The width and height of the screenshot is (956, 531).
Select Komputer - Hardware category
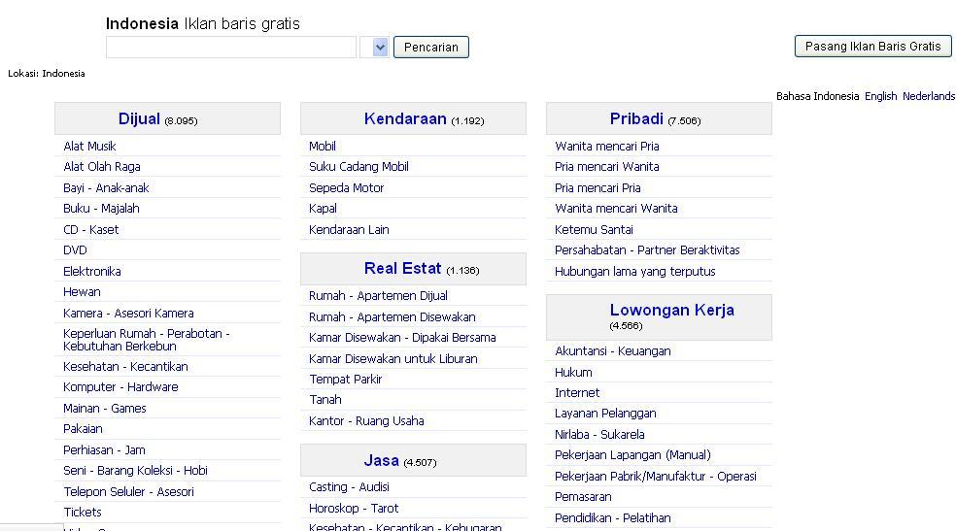[x=120, y=386]
